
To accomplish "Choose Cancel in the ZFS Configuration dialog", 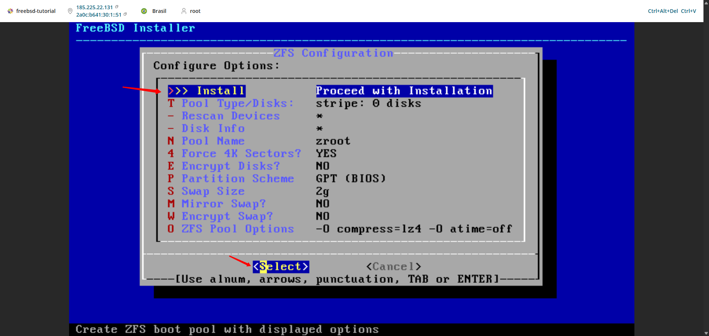I will [x=394, y=267].
